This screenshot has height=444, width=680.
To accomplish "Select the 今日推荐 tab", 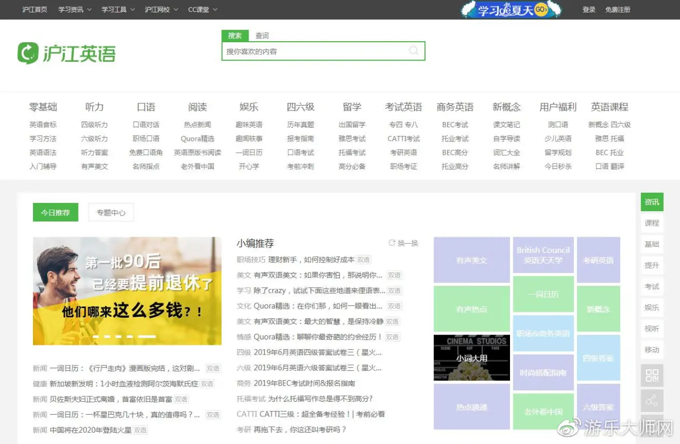I will 55,212.
